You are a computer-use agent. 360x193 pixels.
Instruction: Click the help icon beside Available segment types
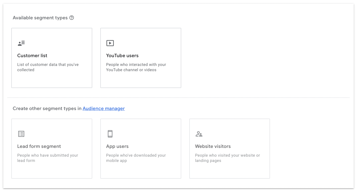[x=72, y=18]
